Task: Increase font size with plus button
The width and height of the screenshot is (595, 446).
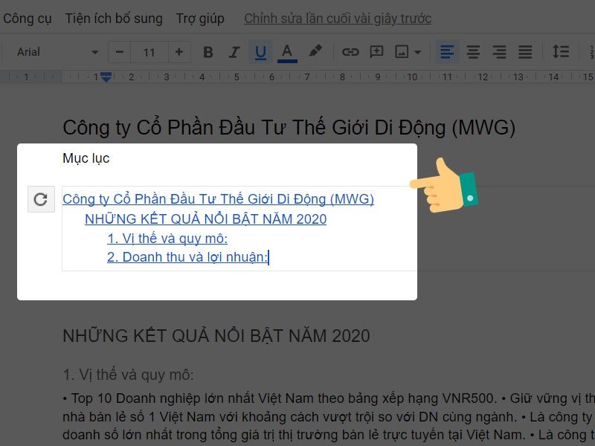Action: [179, 52]
